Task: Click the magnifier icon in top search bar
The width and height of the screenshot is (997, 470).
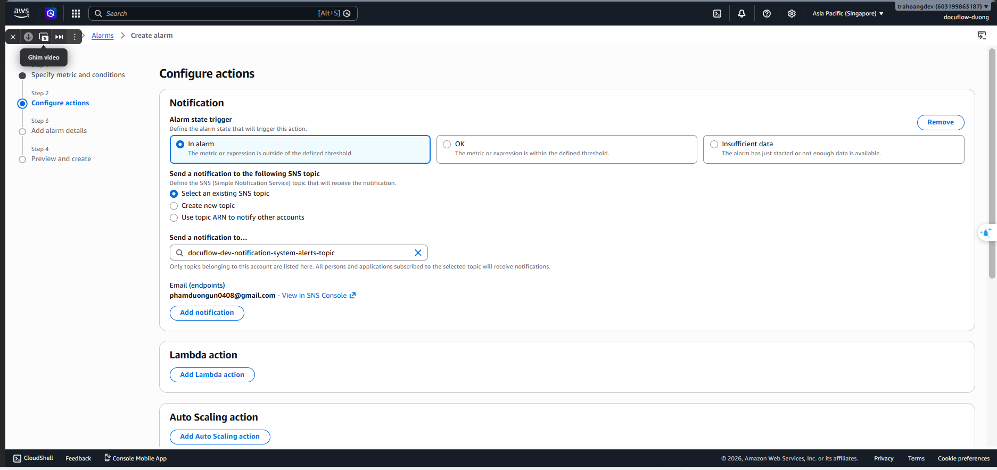Action: coord(98,13)
